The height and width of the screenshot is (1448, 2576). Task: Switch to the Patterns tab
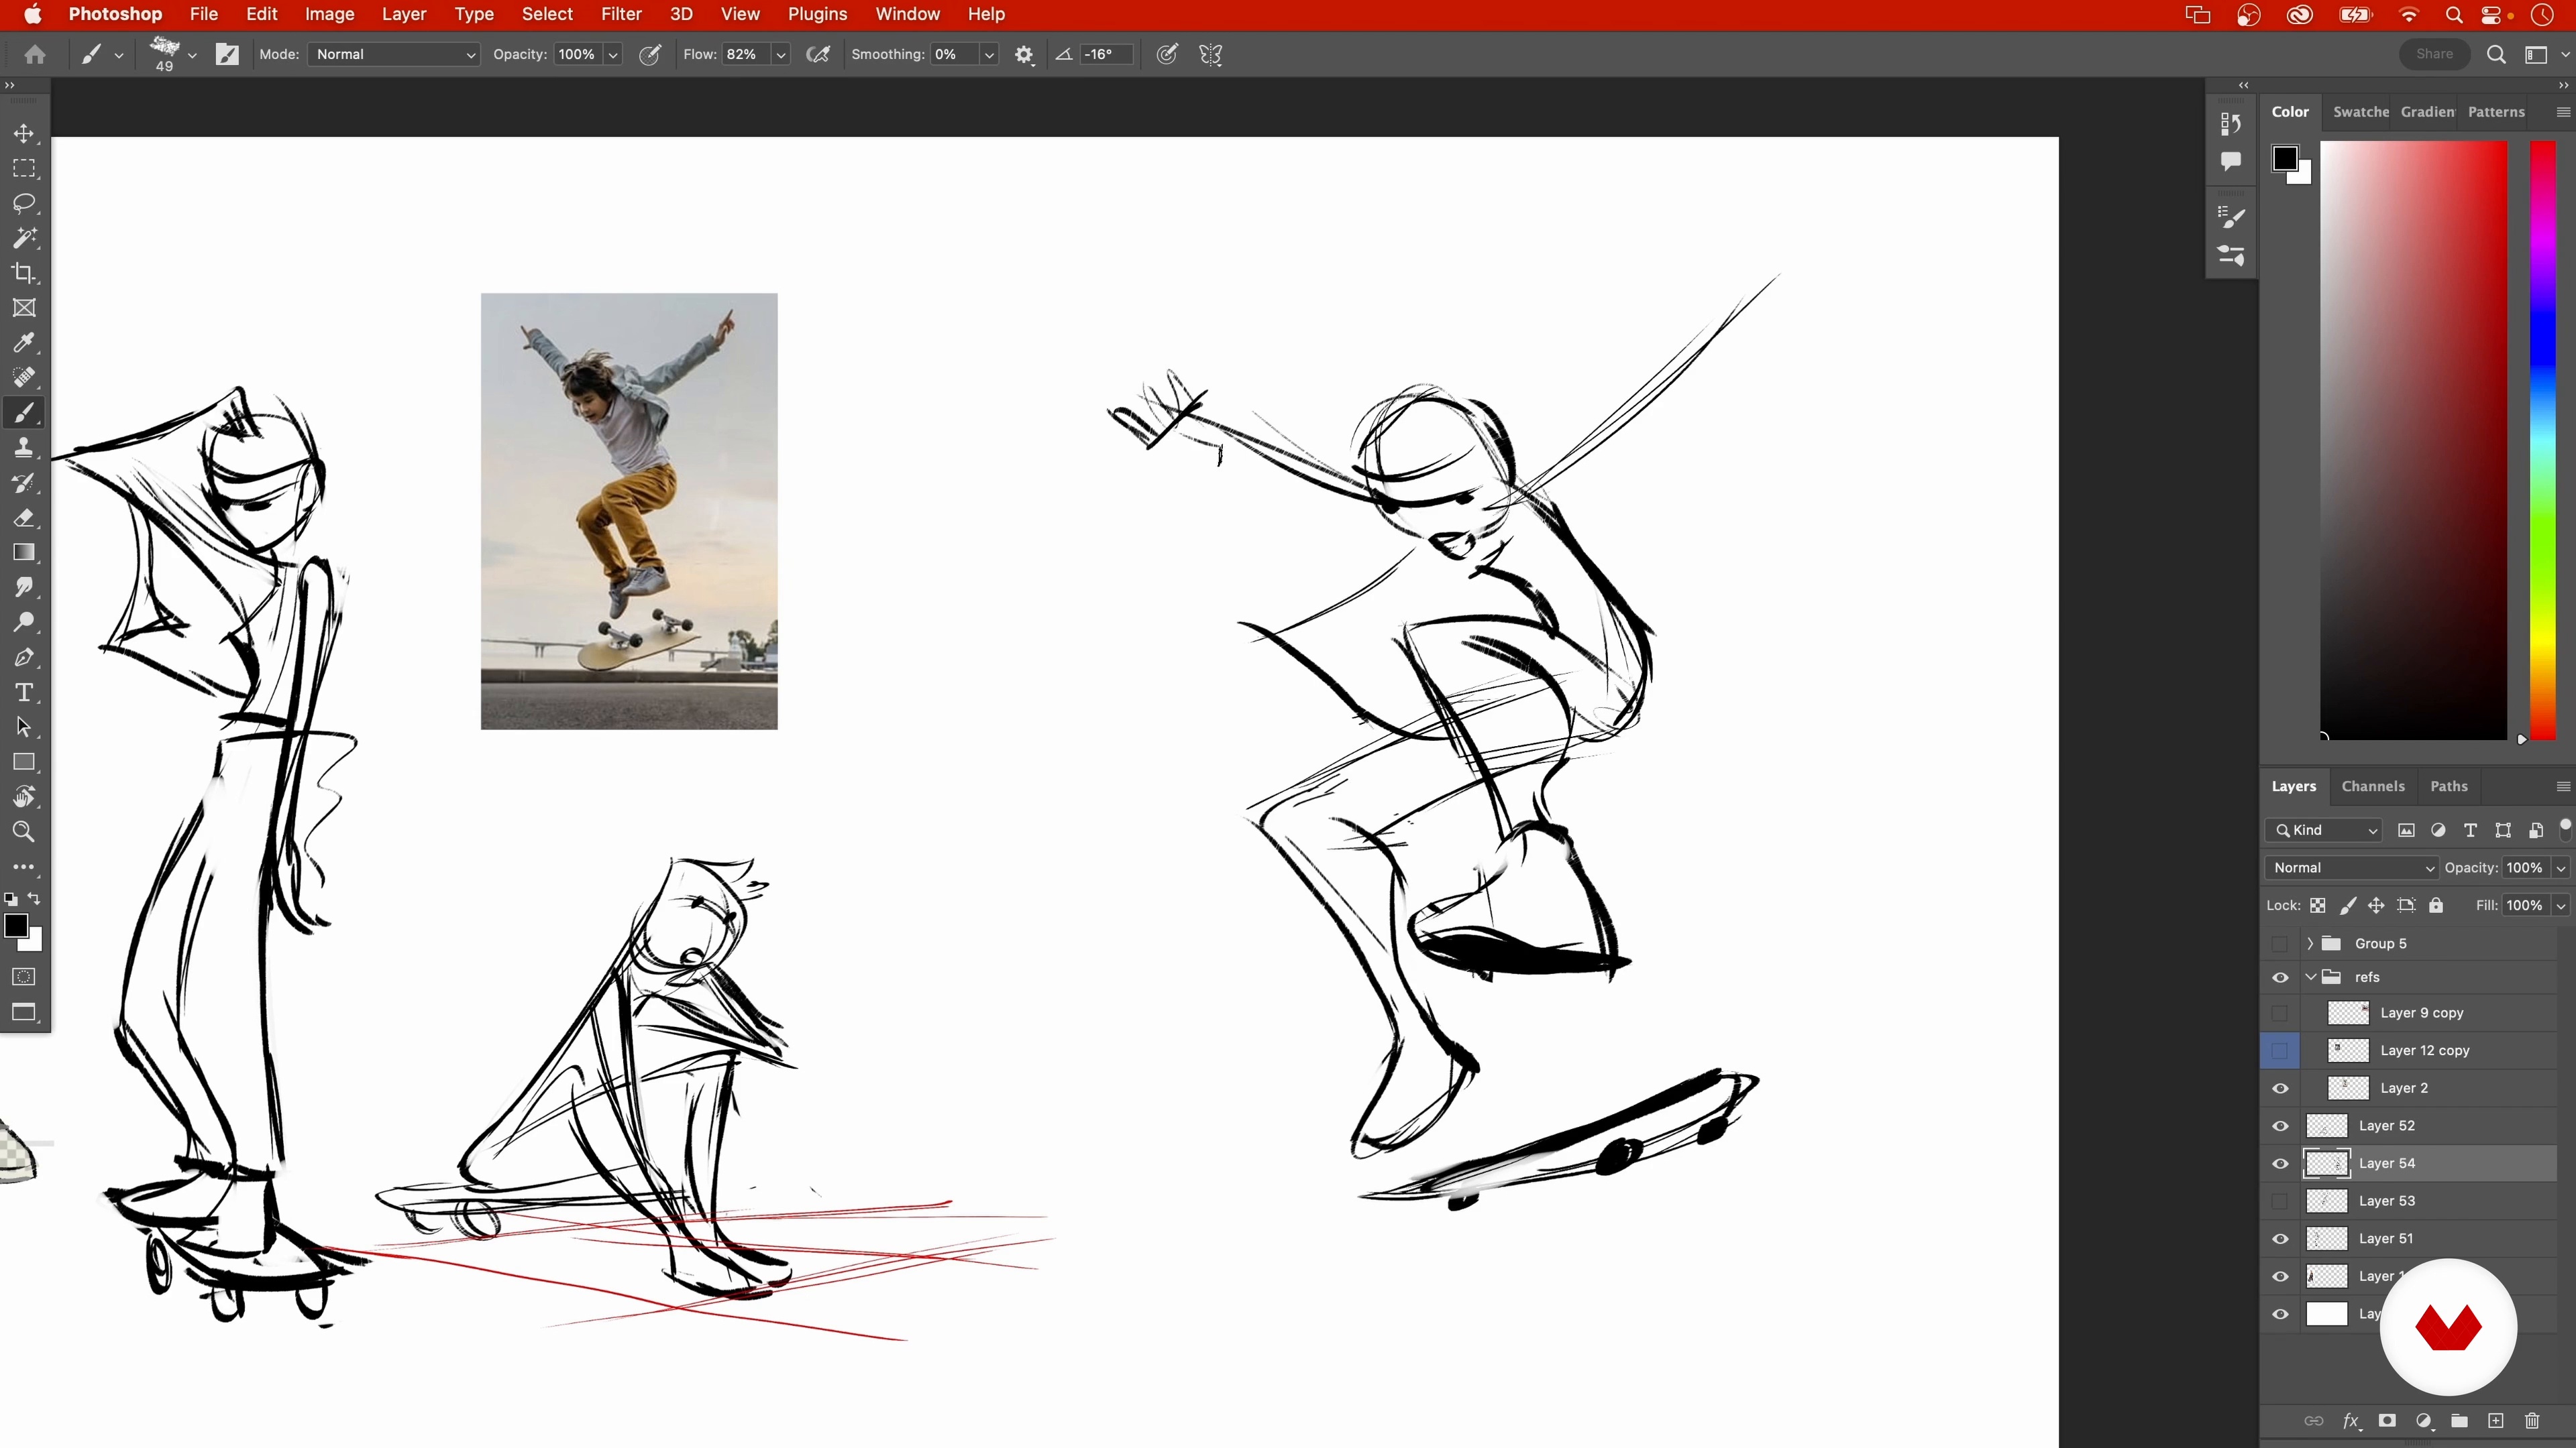(x=2496, y=112)
